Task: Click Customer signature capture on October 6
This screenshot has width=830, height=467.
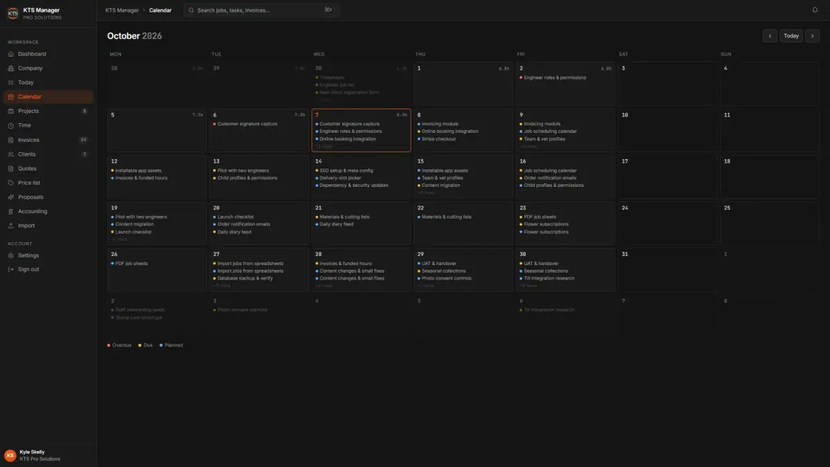Action: [247, 124]
